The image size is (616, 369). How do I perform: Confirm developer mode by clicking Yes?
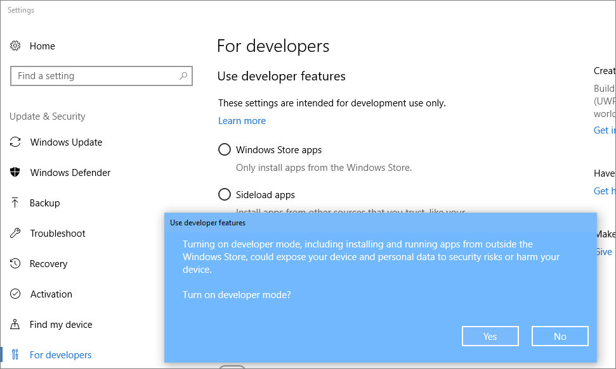[x=490, y=335]
